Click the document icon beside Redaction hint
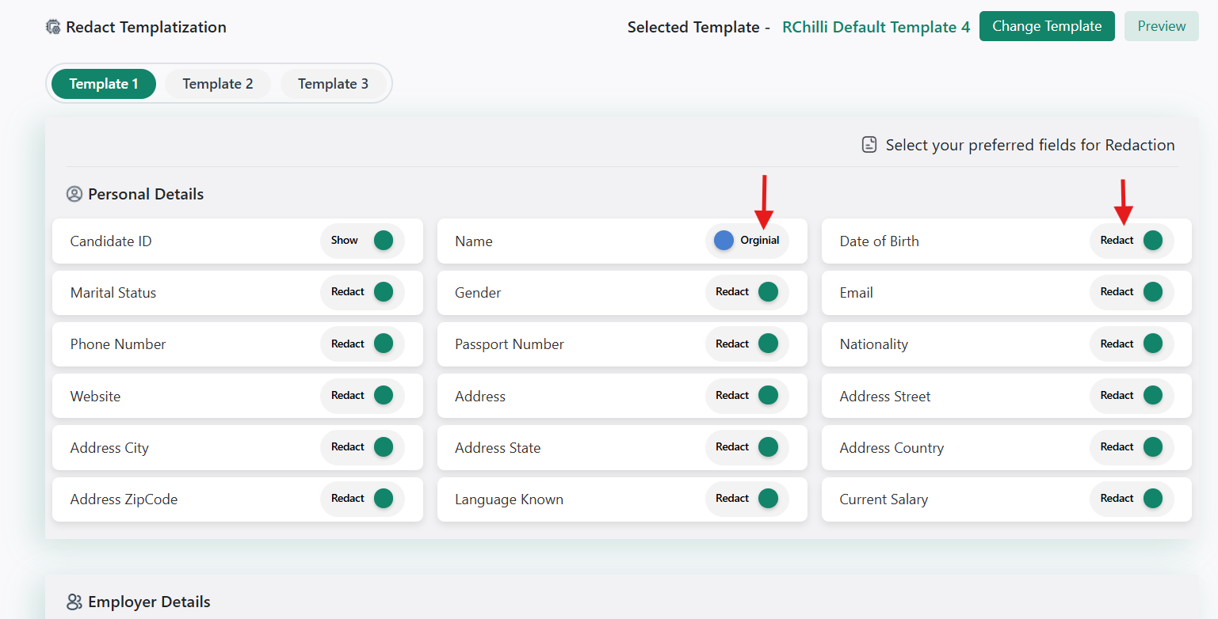The image size is (1218, 619). (x=869, y=145)
